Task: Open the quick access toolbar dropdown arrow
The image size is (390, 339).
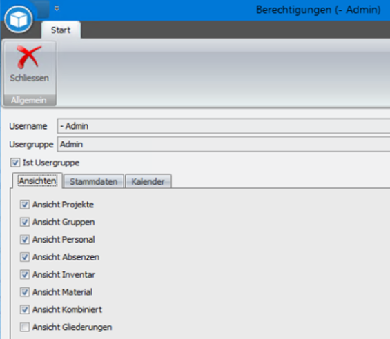Action: 57,9
